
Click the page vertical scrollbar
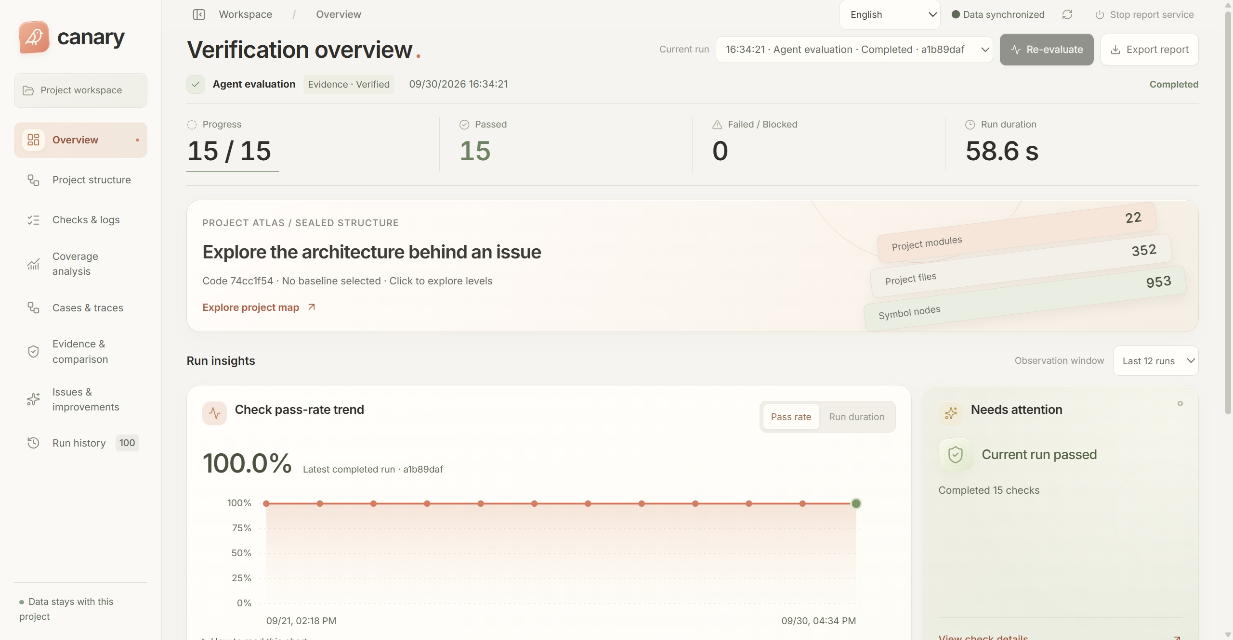(x=1228, y=212)
